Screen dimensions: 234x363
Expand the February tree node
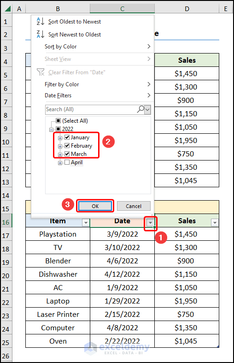[x=60, y=146]
